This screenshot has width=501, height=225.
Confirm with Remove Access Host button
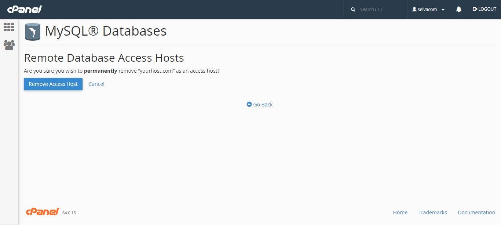pyautogui.click(x=53, y=84)
